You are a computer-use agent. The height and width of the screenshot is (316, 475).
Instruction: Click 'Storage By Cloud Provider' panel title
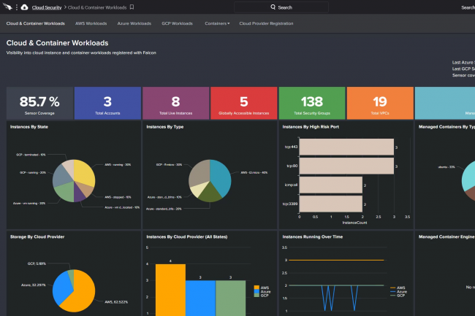37,236
